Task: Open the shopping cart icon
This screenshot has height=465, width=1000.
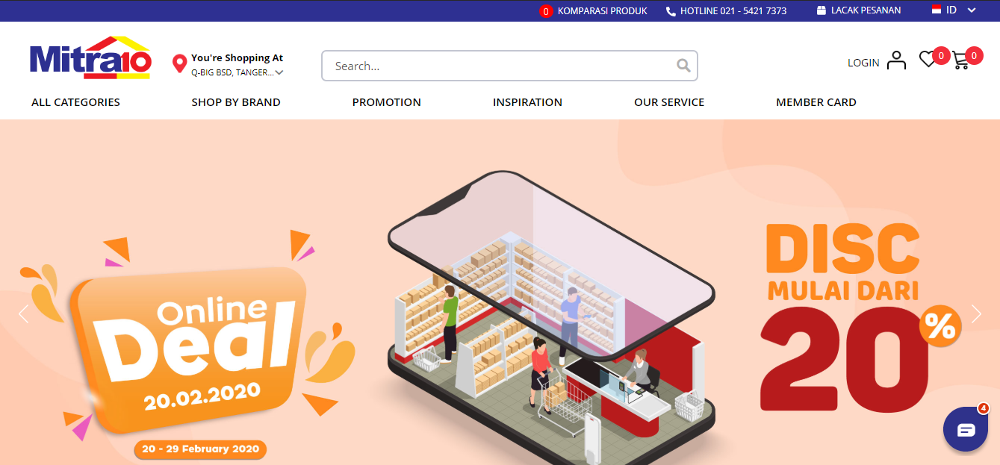Action: [960, 61]
